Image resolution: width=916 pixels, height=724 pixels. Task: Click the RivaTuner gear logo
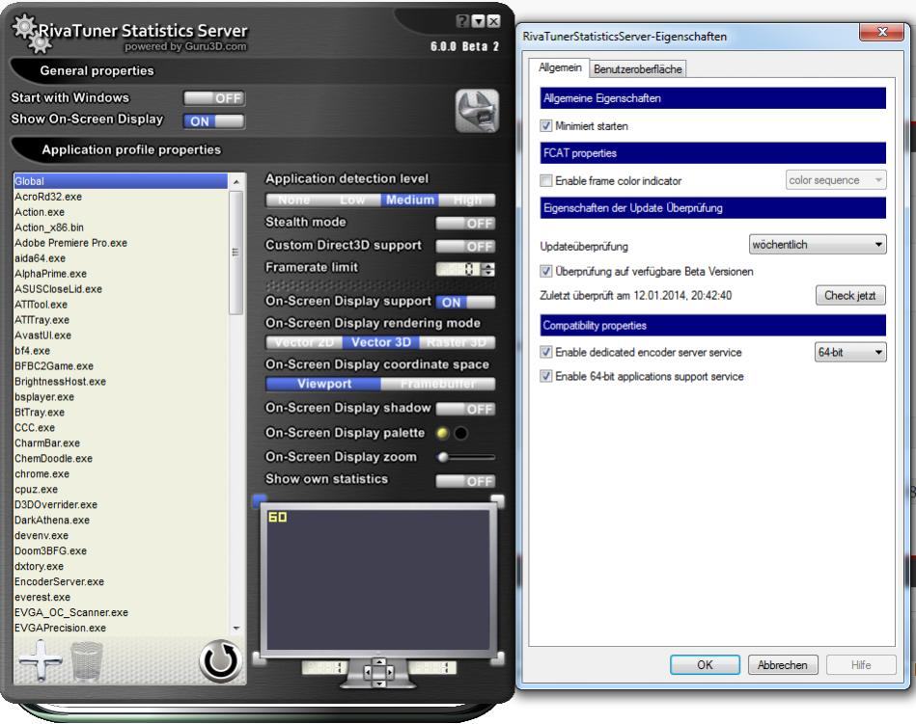pos(31,33)
